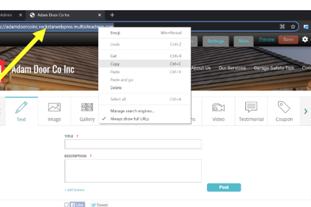The height and width of the screenshot is (207, 311).
Task: Click the QR code icon in address bar
Action: coord(282,27)
